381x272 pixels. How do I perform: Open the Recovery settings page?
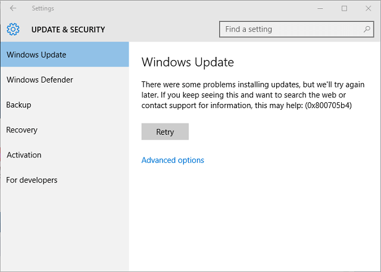point(22,129)
